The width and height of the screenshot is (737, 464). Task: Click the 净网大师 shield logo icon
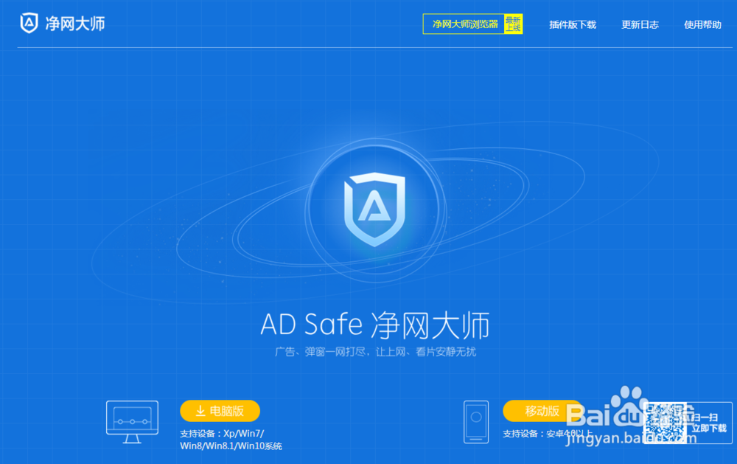pyautogui.click(x=29, y=23)
